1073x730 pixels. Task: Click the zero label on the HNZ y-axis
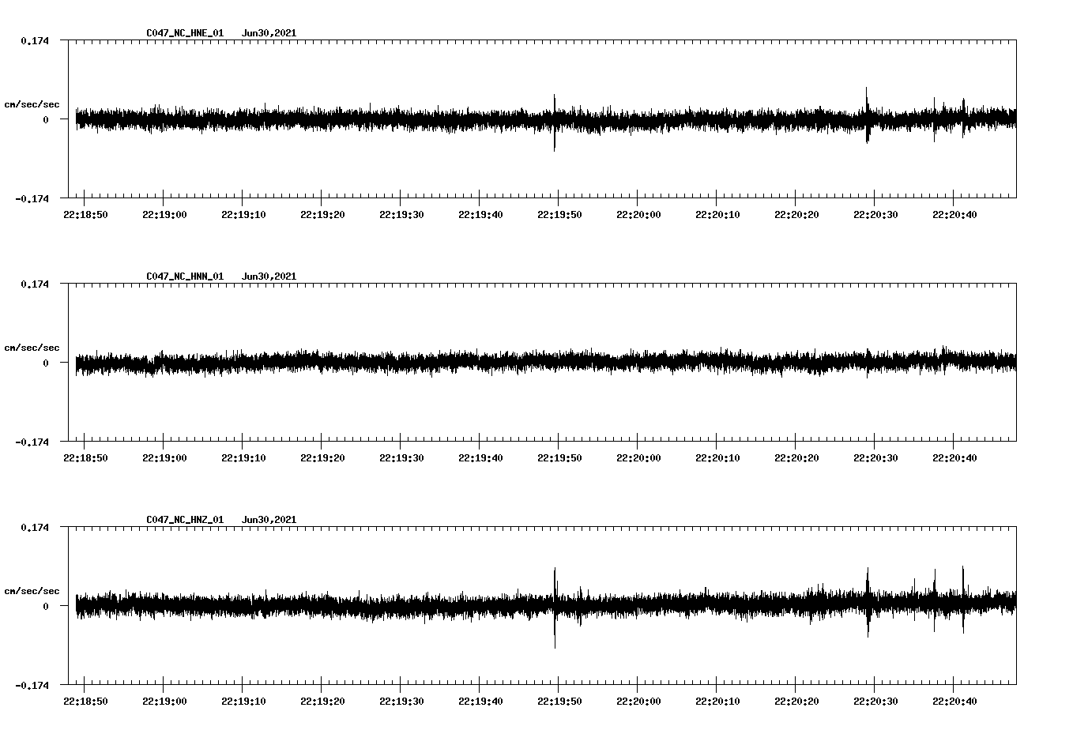[46, 606]
